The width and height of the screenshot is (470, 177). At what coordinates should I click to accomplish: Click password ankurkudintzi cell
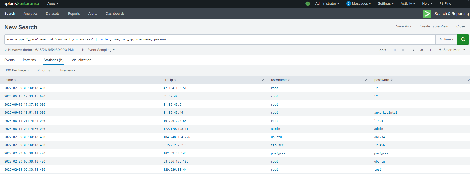pyautogui.click(x=385, y=113)
